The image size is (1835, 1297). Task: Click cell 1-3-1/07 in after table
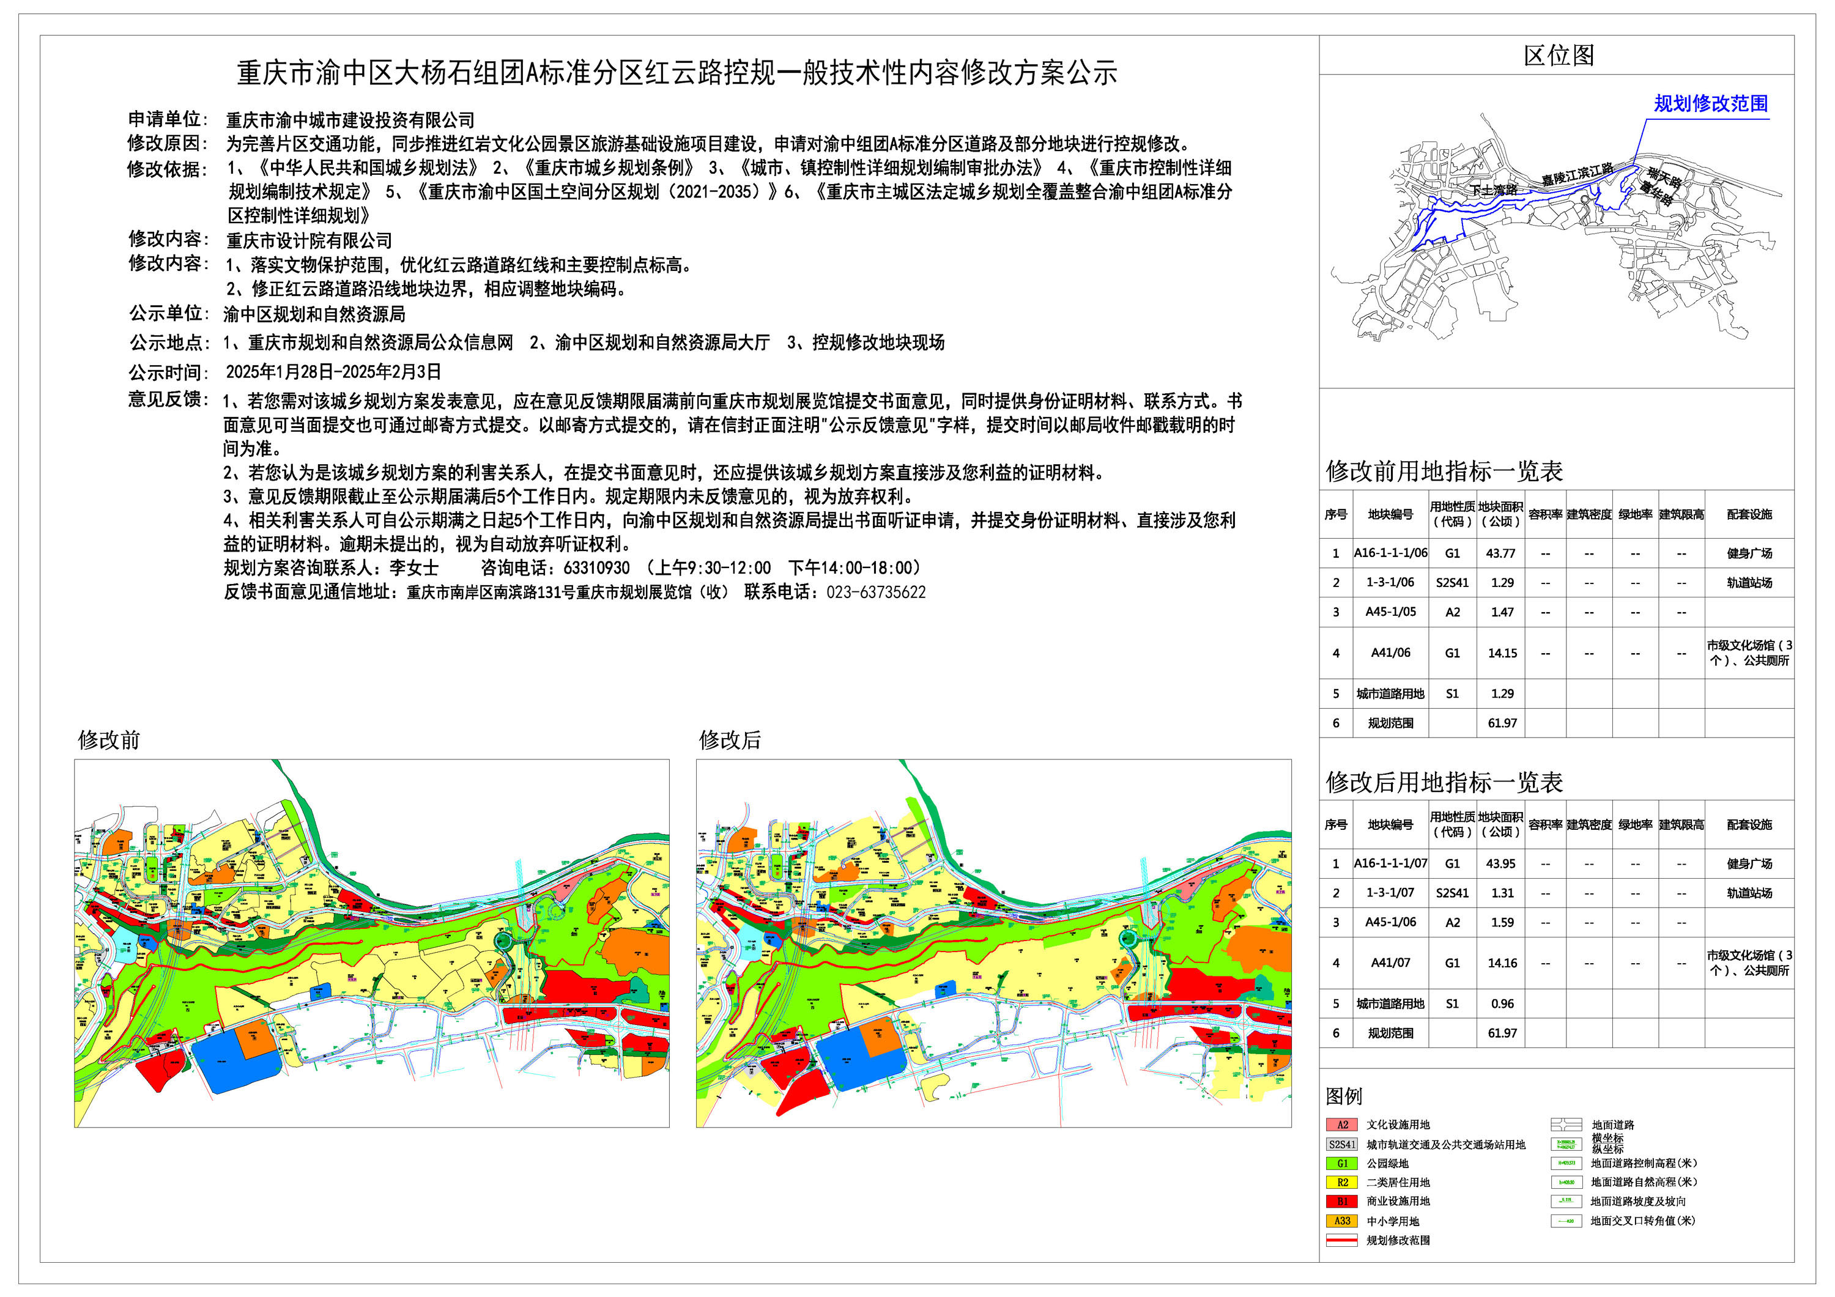coord(1390,893)
